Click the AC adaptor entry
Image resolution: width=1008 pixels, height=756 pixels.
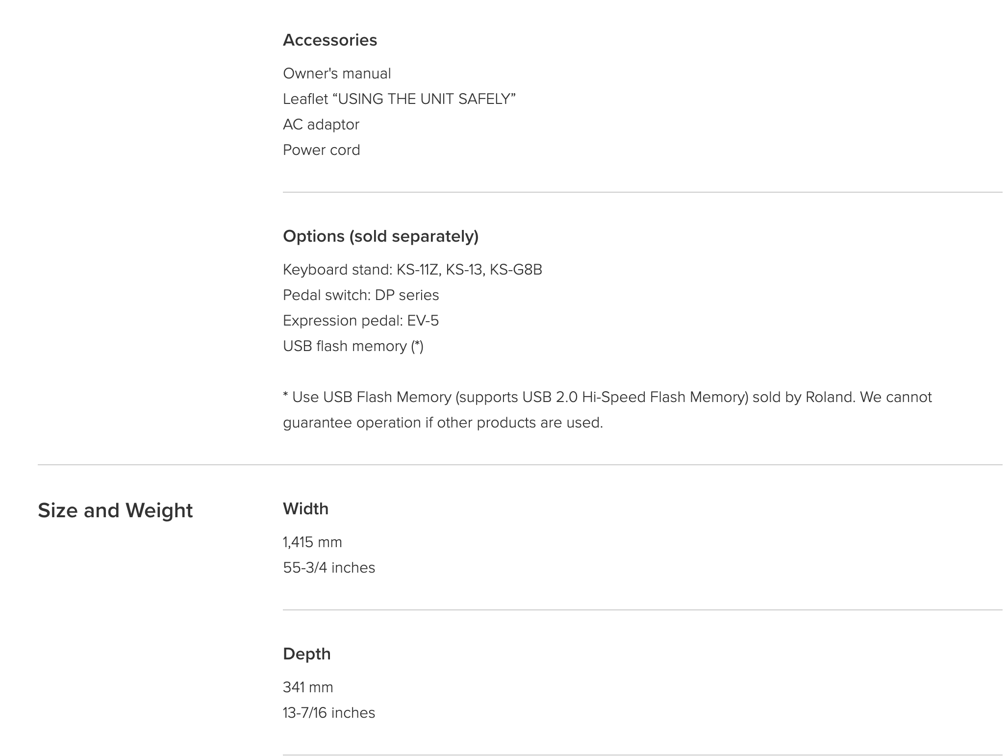coord(321,125)
